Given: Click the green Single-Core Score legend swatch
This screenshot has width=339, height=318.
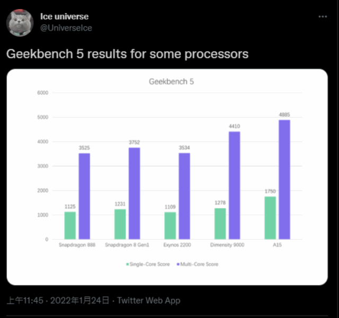Looking at the screenshot, I should pyautogui.click(x=128, y=264).
